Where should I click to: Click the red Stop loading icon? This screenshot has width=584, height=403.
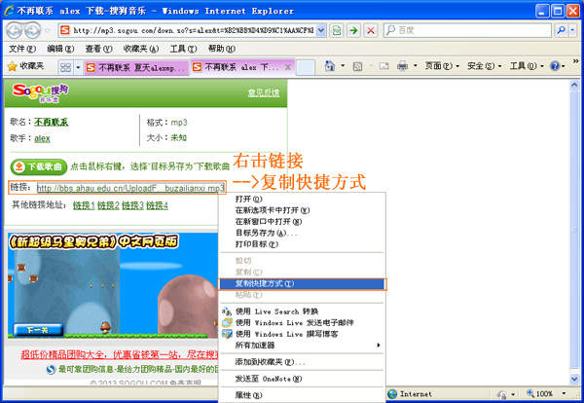(371, 30)
